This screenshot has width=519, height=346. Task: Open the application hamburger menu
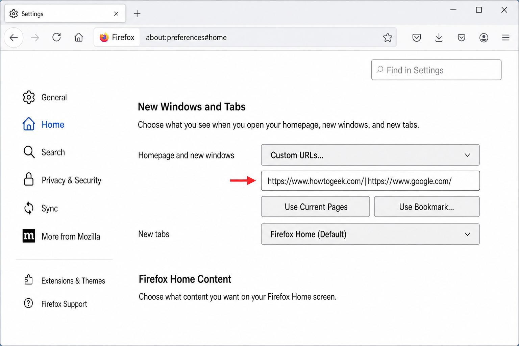coord(506,38)
